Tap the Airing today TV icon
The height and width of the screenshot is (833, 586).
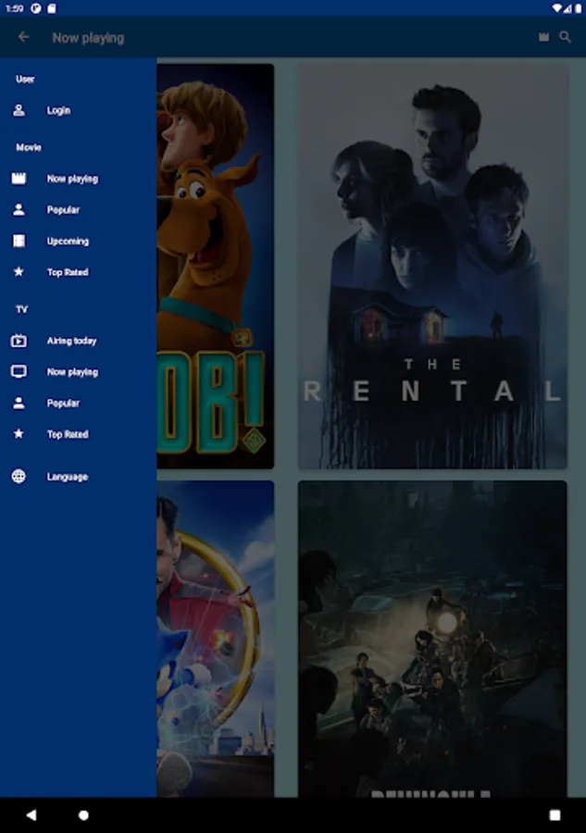coord(19,341)
